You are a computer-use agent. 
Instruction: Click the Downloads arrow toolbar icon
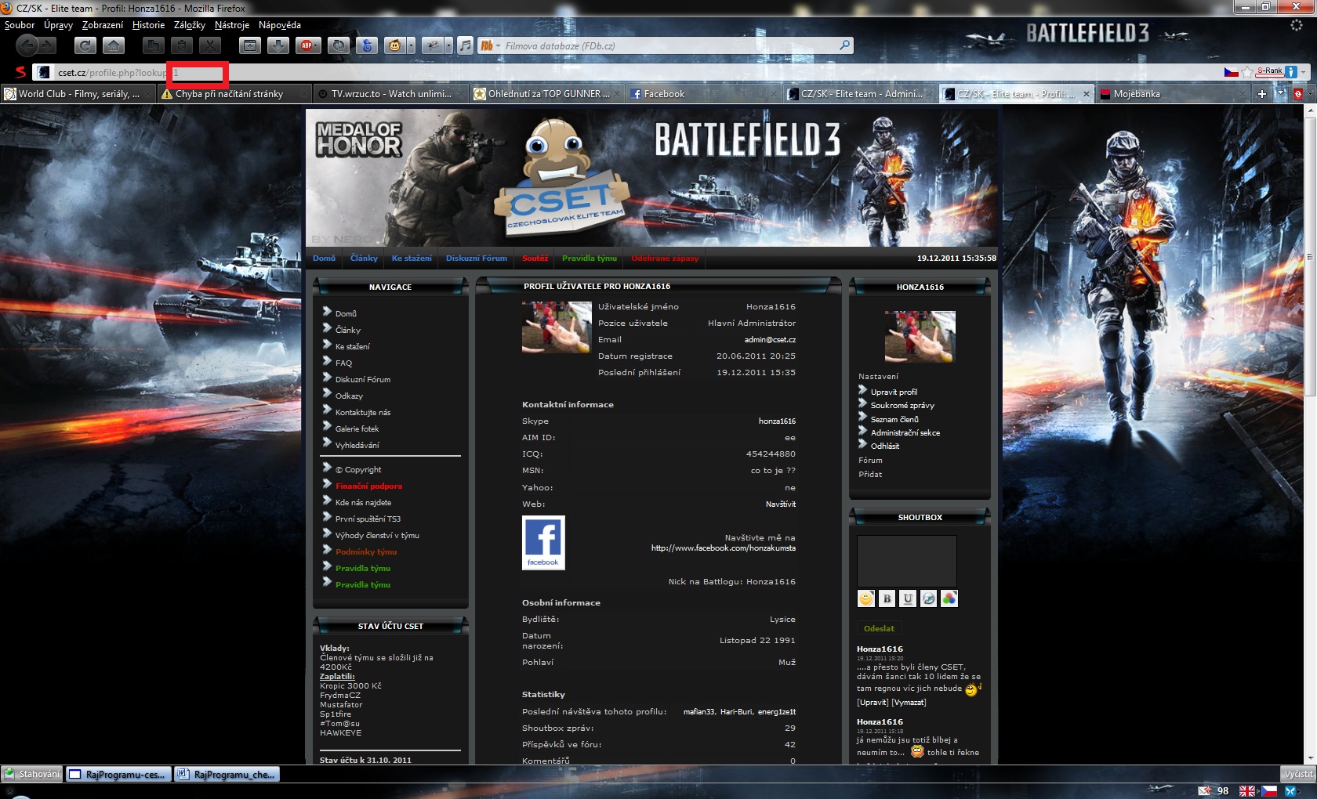tap(278, 45)
